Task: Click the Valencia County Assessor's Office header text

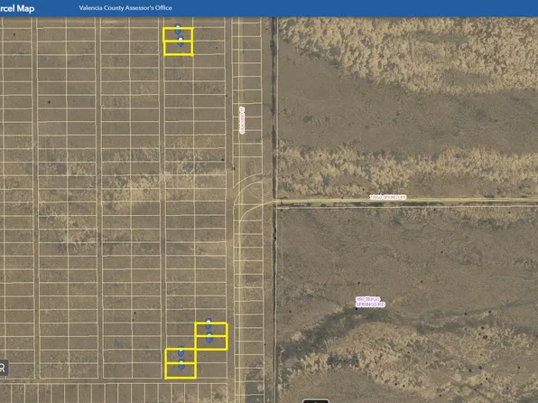Action: [x=125, y=7]
